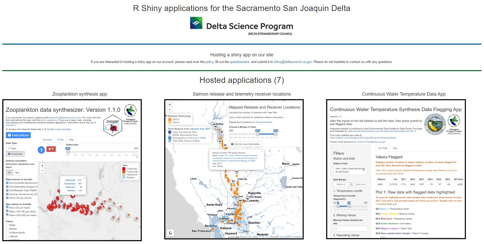Enable the Surface salinity filter checkbox
Image resolution: width=484 pixels, height=244 pixels.
coord(7,233)
